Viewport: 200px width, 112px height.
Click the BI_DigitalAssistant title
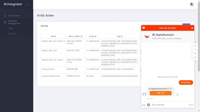pos(163,35)
